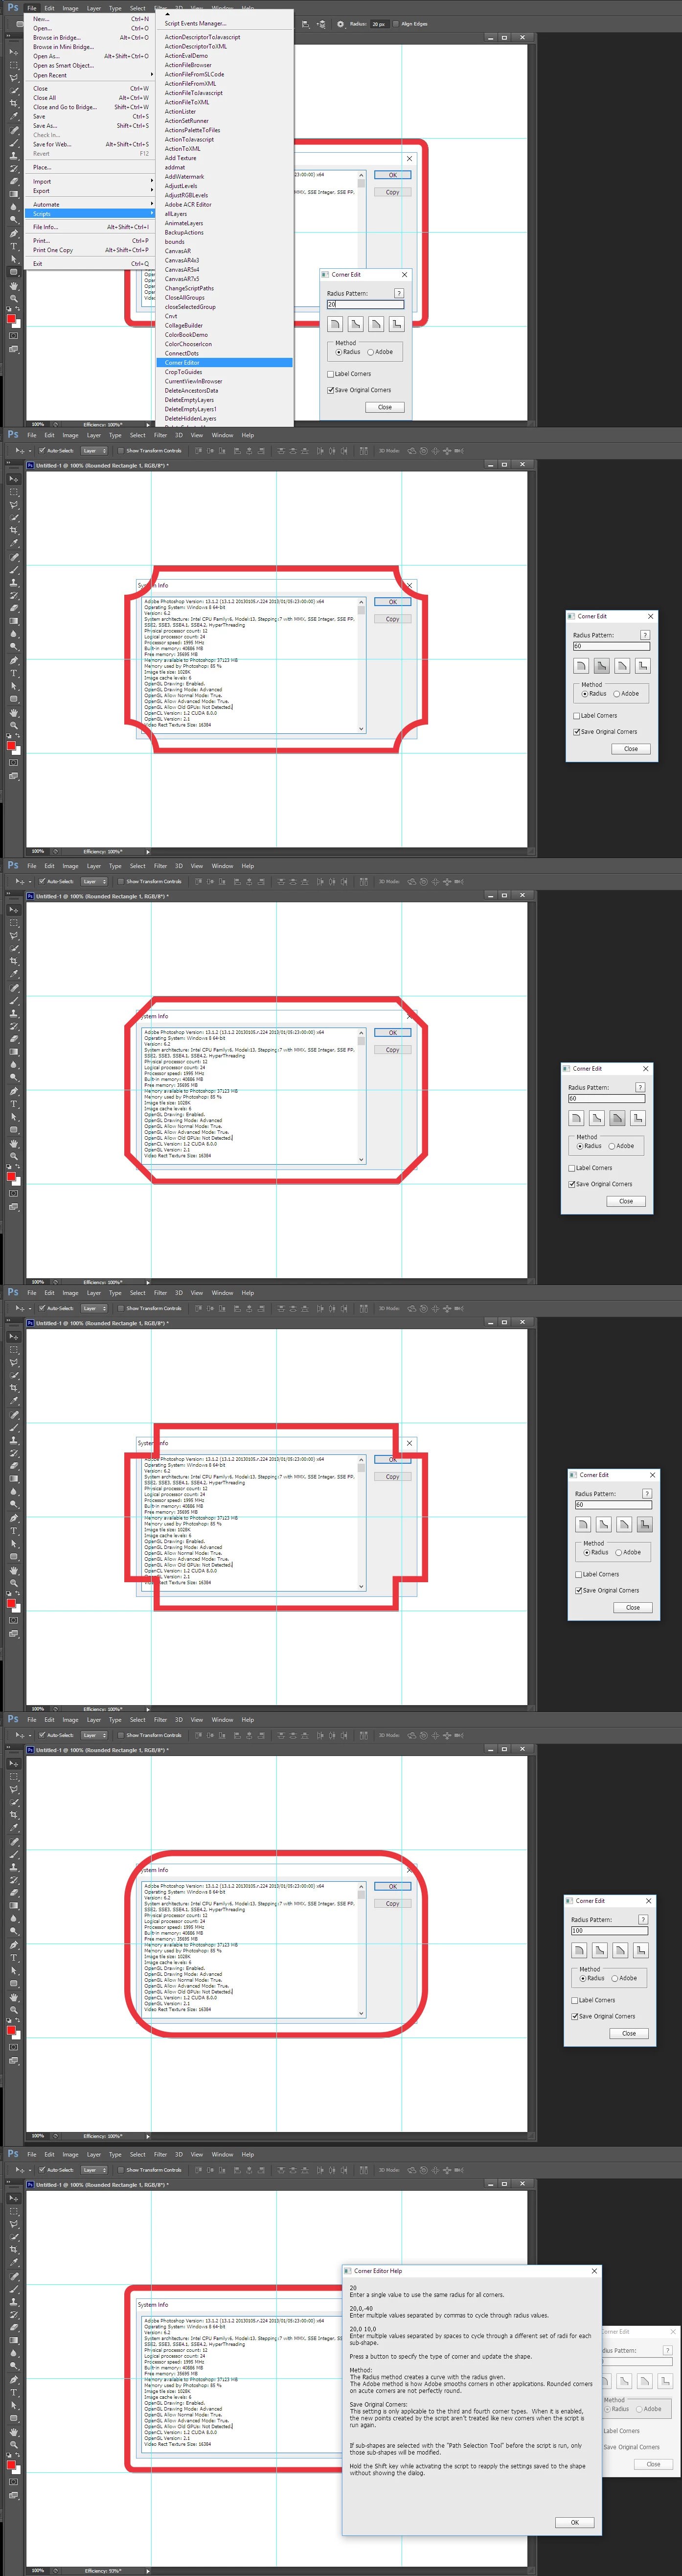The width and height of the screenshot is (682, 2576).
Task: Select Adobe method in Corner Edit with pattern 20
Action: point(380,352)
